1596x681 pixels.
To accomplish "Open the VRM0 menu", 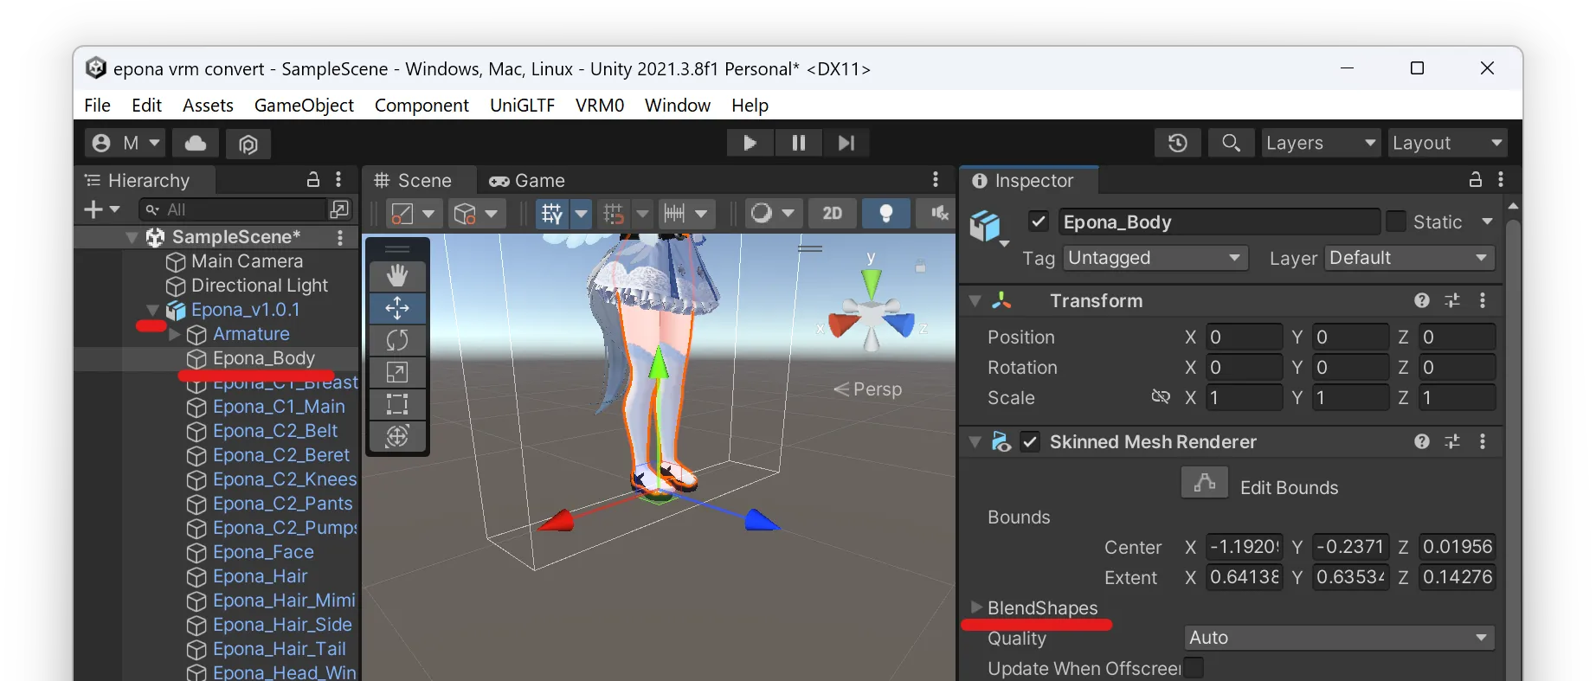I will pyautogui.click(x=600, y=105).
